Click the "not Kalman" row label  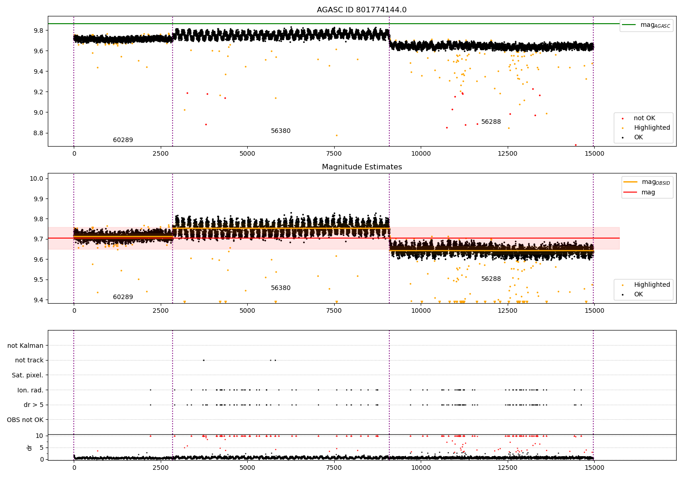tap(25, 346)
